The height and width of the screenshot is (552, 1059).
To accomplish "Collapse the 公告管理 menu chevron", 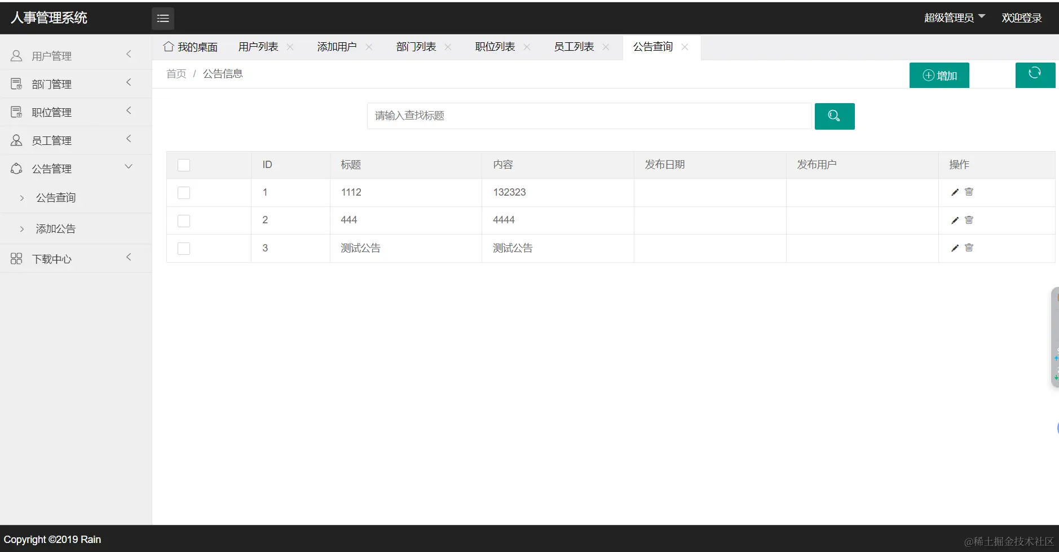I will [129, 166].
